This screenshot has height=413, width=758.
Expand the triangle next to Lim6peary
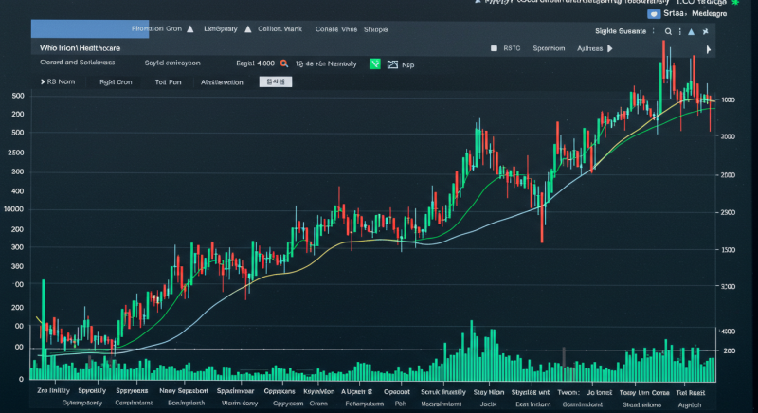248,29
